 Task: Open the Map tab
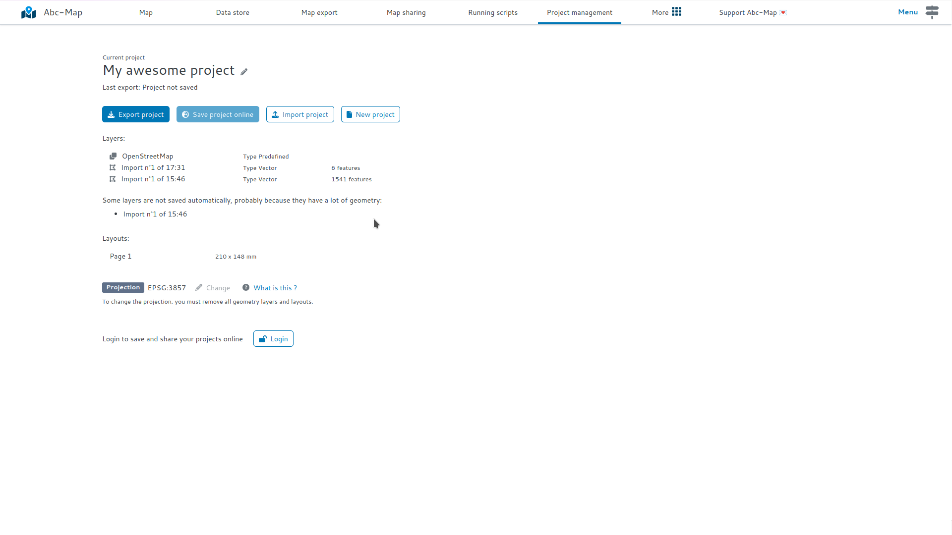click(x=146, y=12)
